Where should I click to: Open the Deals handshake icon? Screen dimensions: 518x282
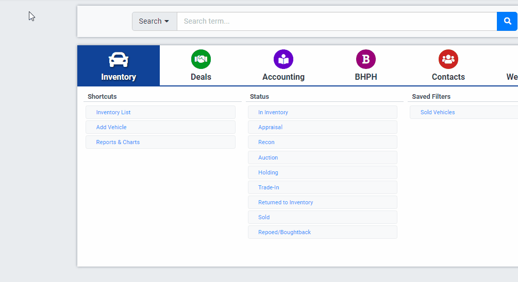tap(200, 59)
